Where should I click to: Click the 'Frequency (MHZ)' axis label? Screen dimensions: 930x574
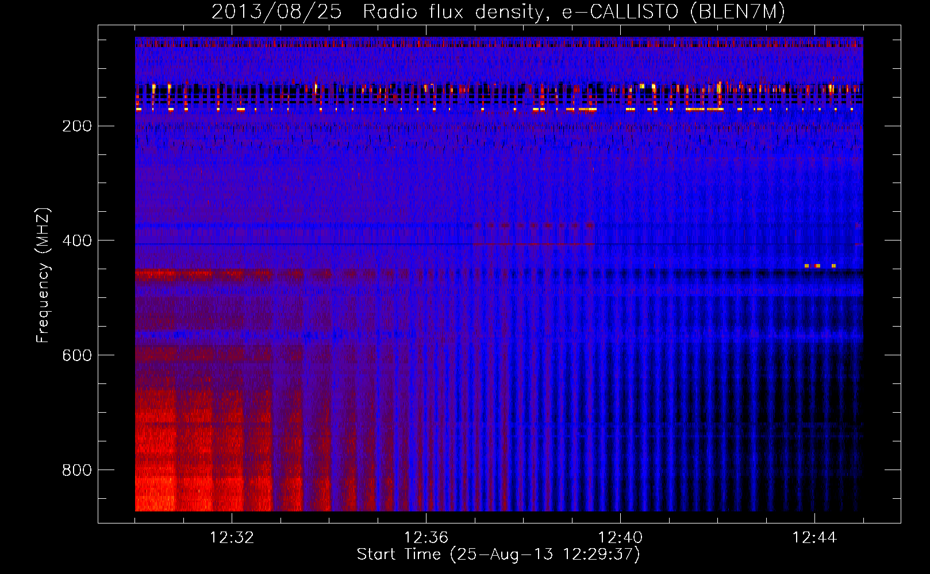[x=43, y=275]
